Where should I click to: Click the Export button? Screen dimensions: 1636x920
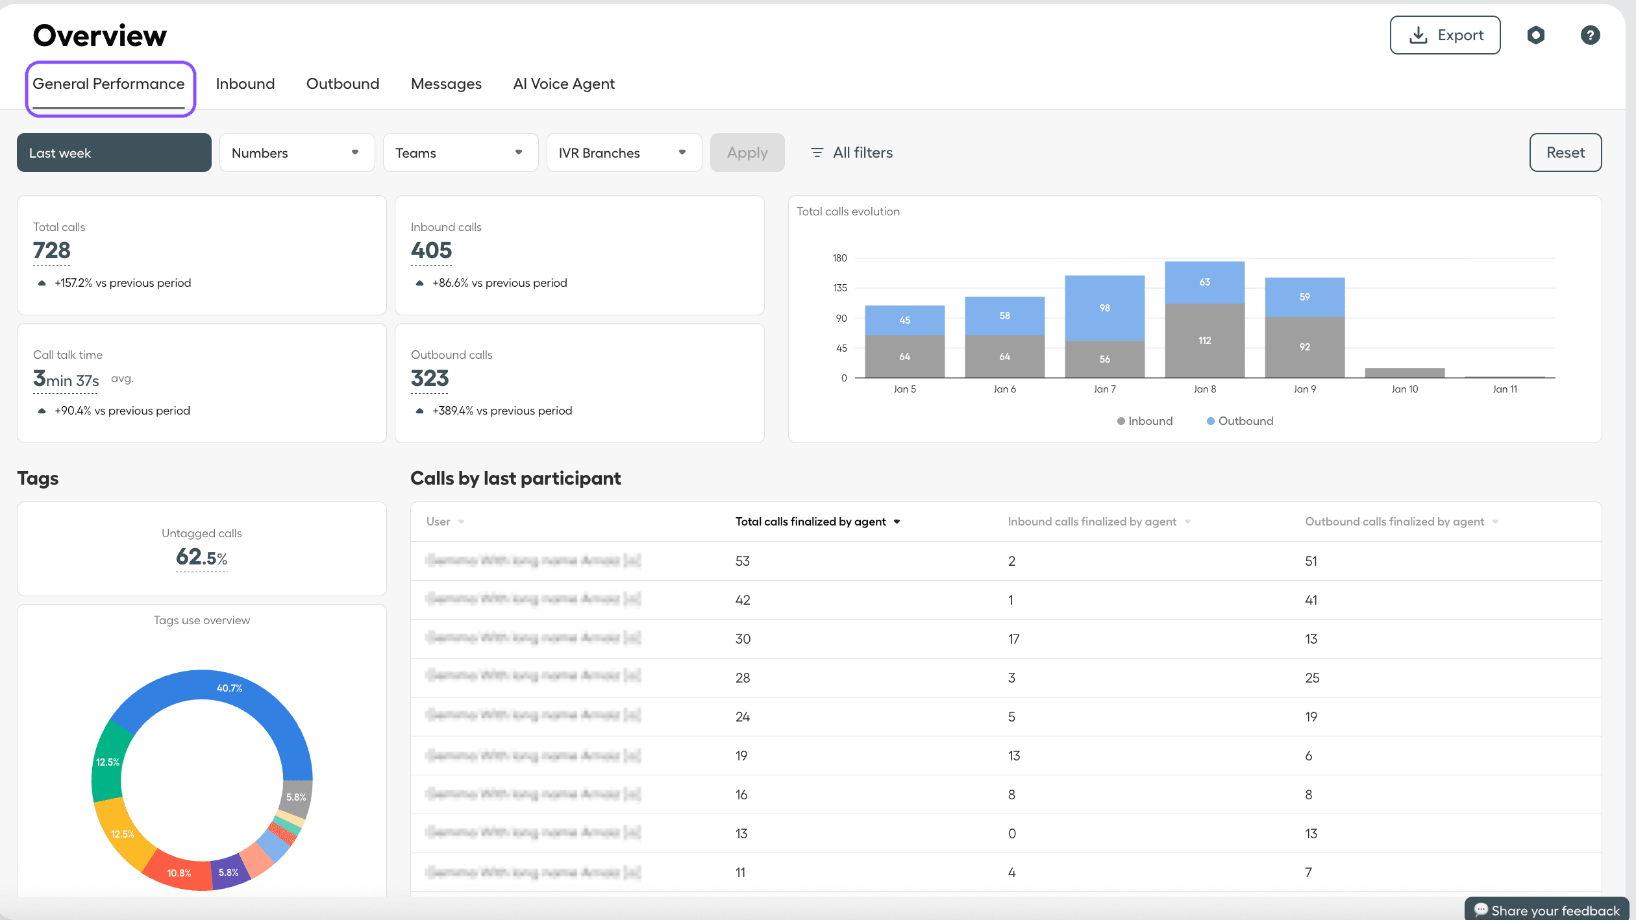click(1444, 35)
